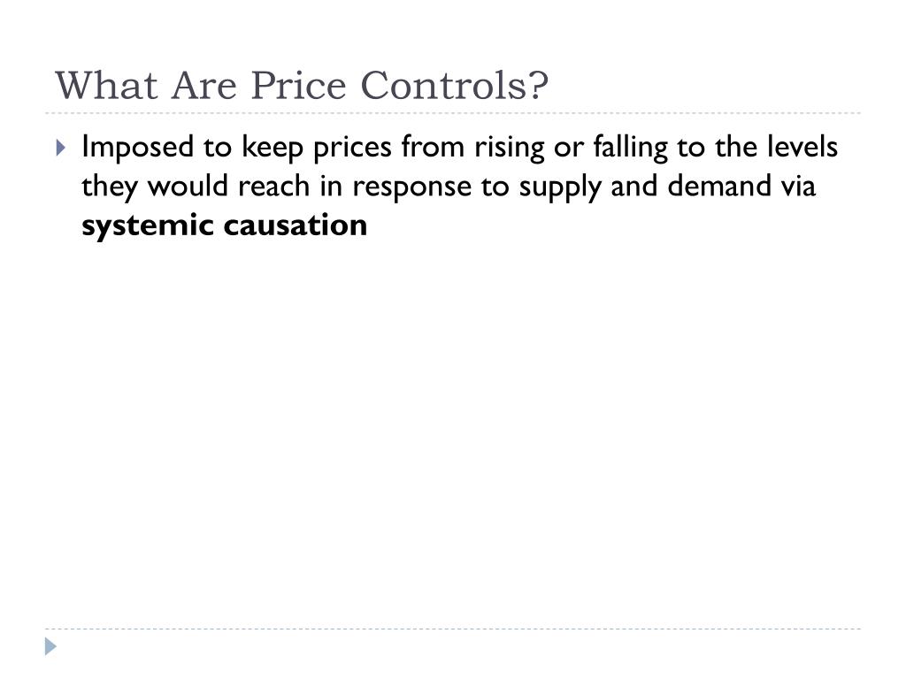
Task: Click the blue triangle in bottom-left footer
Action: (x=50, y=646)
